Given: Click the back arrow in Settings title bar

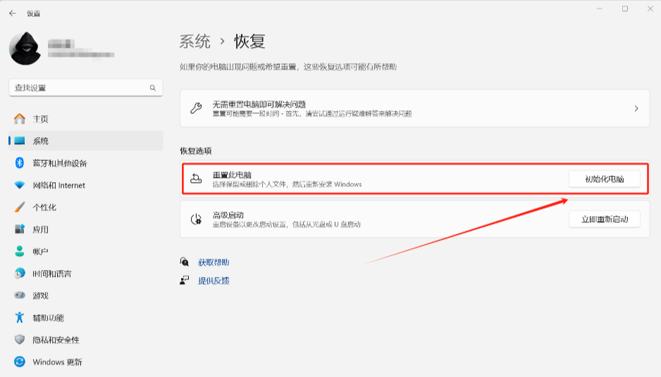Looking at the screenshot, I should pyautogui.click(x=12, y=13).
